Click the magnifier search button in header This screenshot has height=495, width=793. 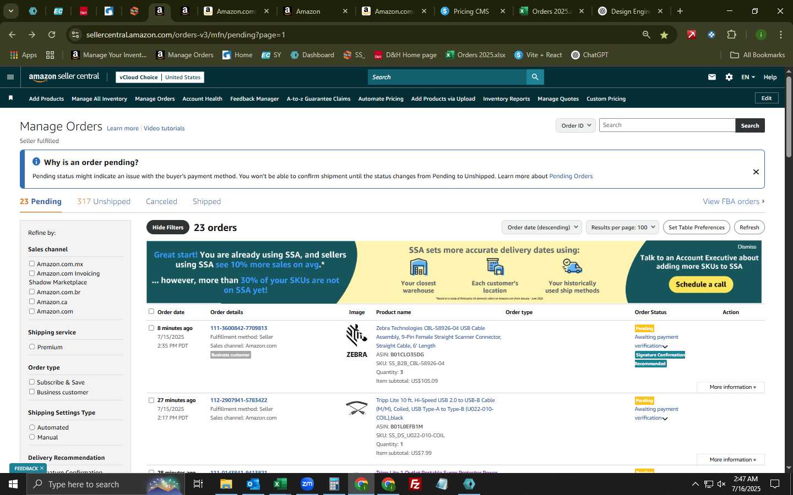535,77
